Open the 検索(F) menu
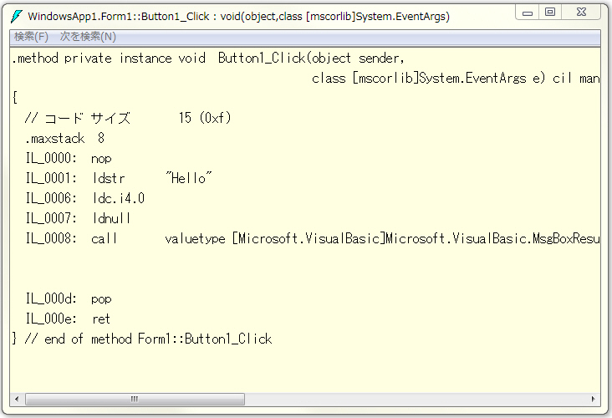The image size is (612, 418). [31, 37]
